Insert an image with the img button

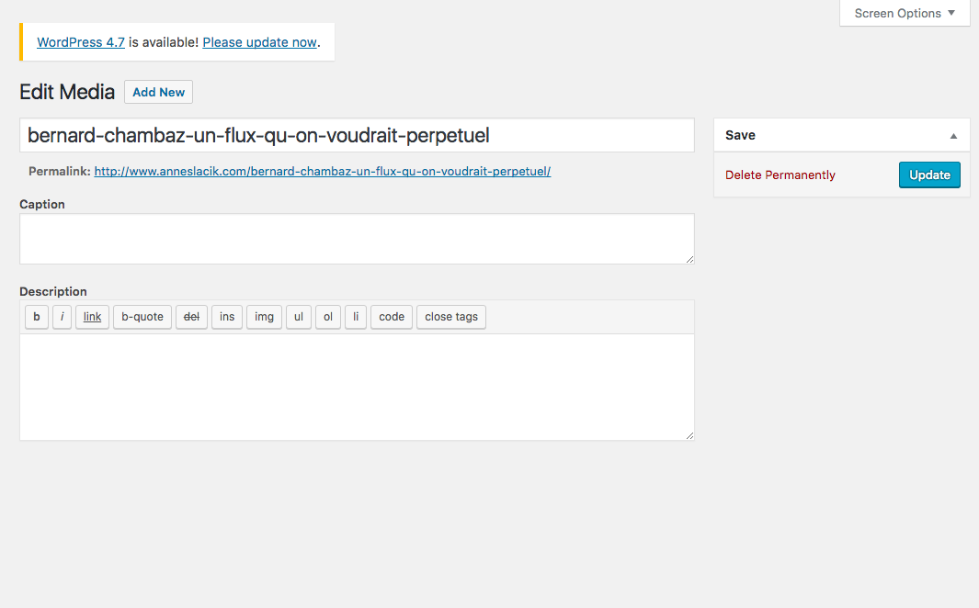(264, 317)
